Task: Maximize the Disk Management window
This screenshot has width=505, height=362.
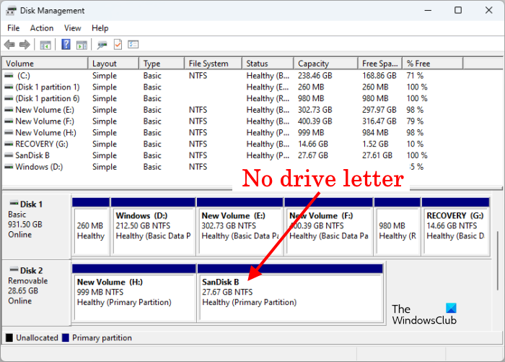Action: pos(458,10)
